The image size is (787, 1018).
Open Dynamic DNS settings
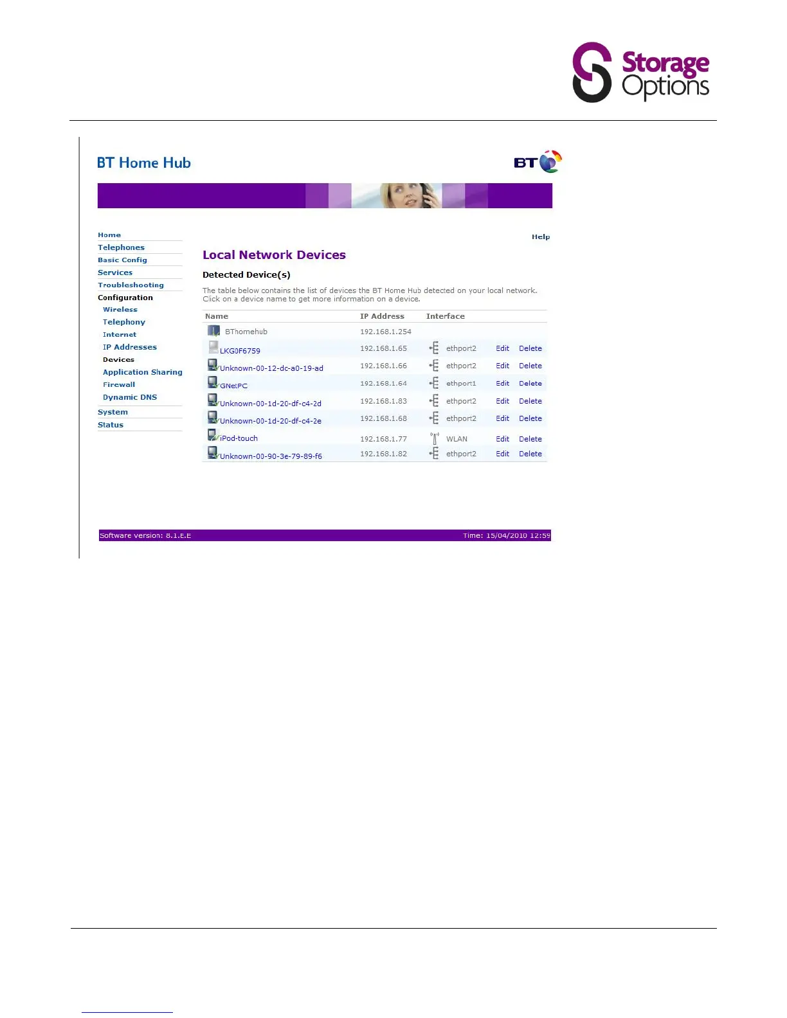(130, 397)
